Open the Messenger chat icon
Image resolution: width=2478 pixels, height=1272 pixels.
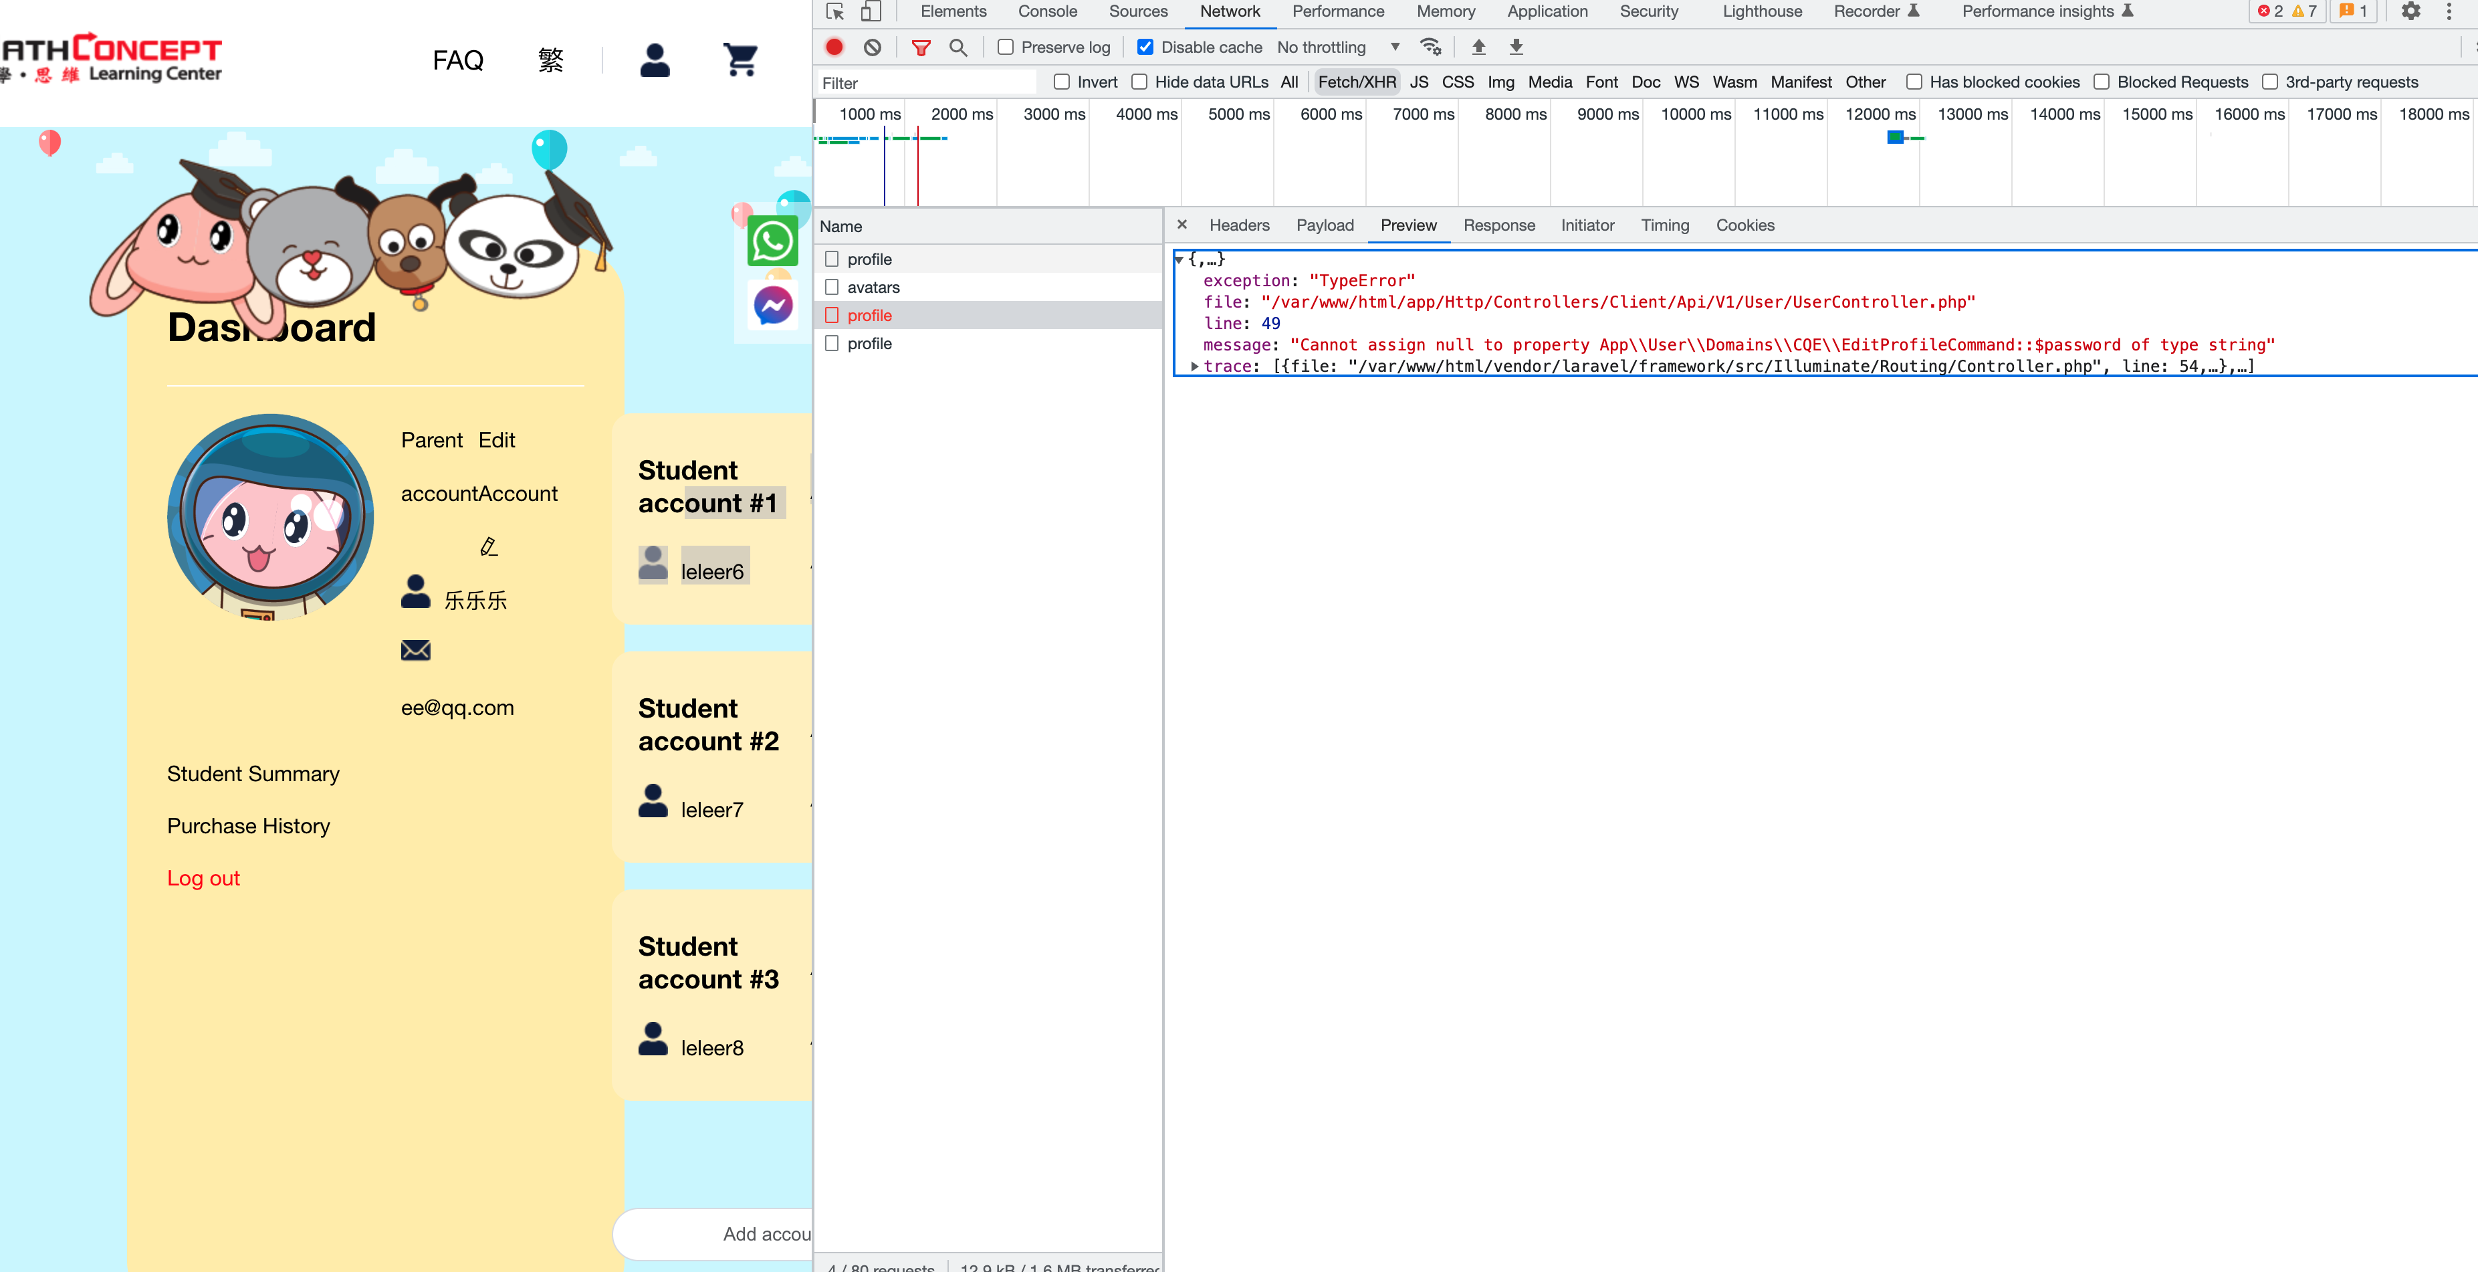point(772,306)
